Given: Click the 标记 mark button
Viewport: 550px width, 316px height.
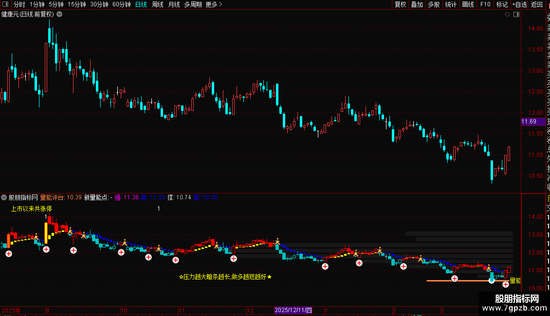Looking at the screenshot, I should click(x=502, y=4).
